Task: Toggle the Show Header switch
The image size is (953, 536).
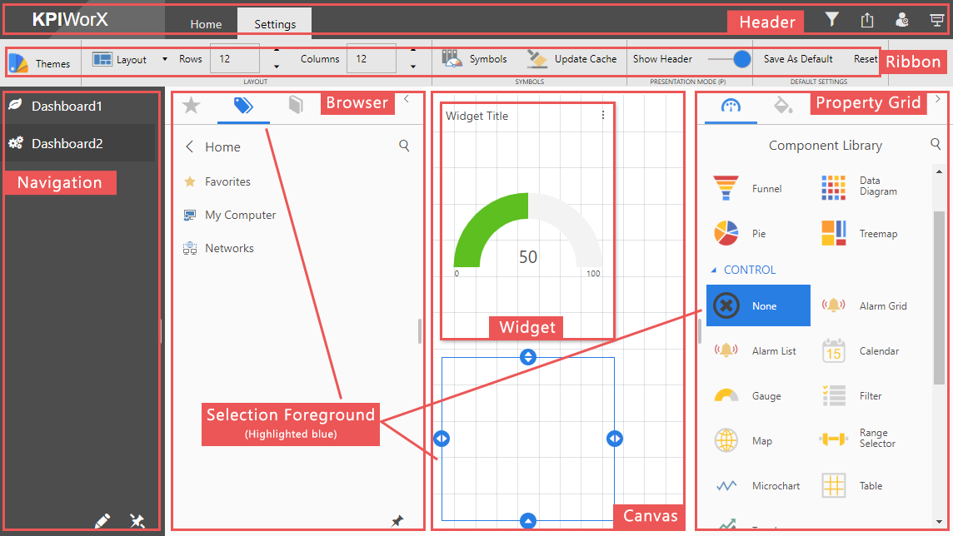Action: point(730,59)
